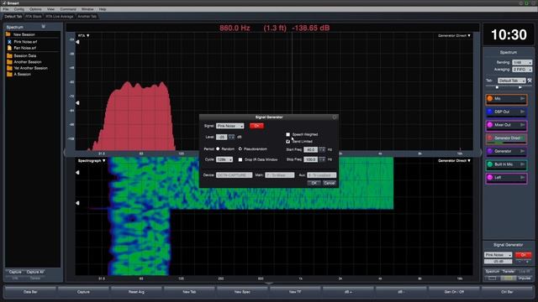Open the upper plot Generator Direct dropdown
Viewport: 538px width, 302px height.
454,35
